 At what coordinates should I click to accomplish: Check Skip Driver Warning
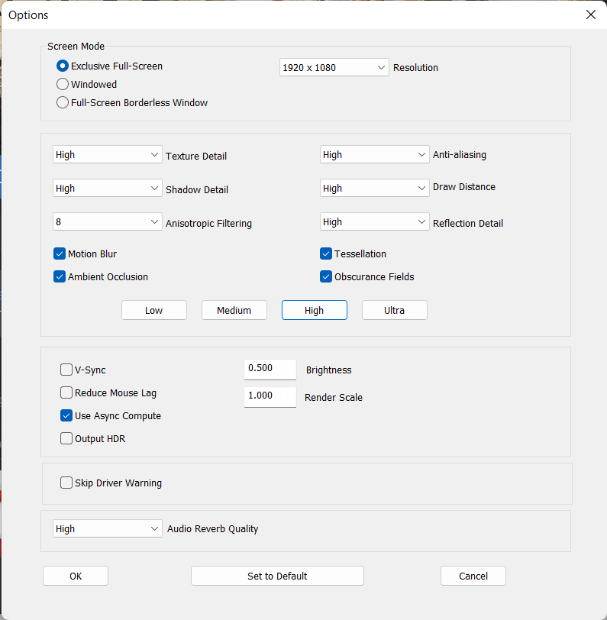click(66, 483)
